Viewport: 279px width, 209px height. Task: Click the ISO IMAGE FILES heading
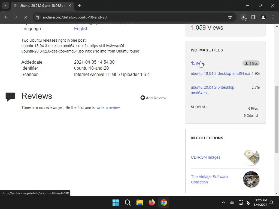207,50
